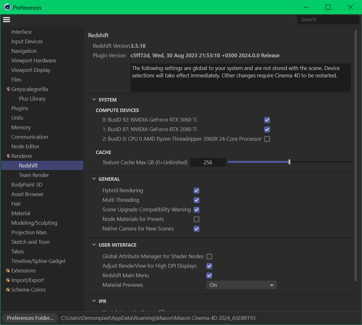The image size is (362, 325).
Task: Close the Preferences window
Action: click(x=351, y=7)
